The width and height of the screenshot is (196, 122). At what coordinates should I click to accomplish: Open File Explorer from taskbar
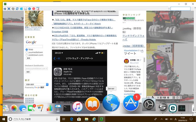[86, 119]
